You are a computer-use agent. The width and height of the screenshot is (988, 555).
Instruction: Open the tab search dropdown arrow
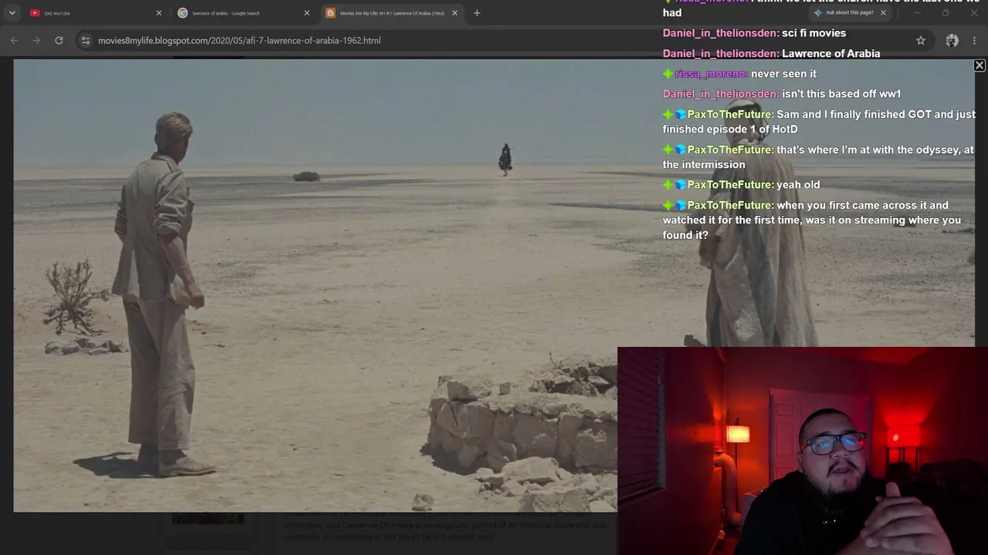point(12,13)
